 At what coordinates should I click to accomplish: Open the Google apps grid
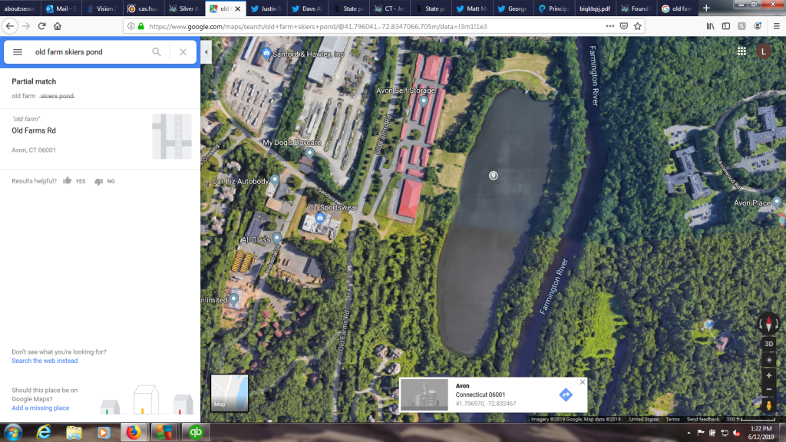[x=741, y=51]
